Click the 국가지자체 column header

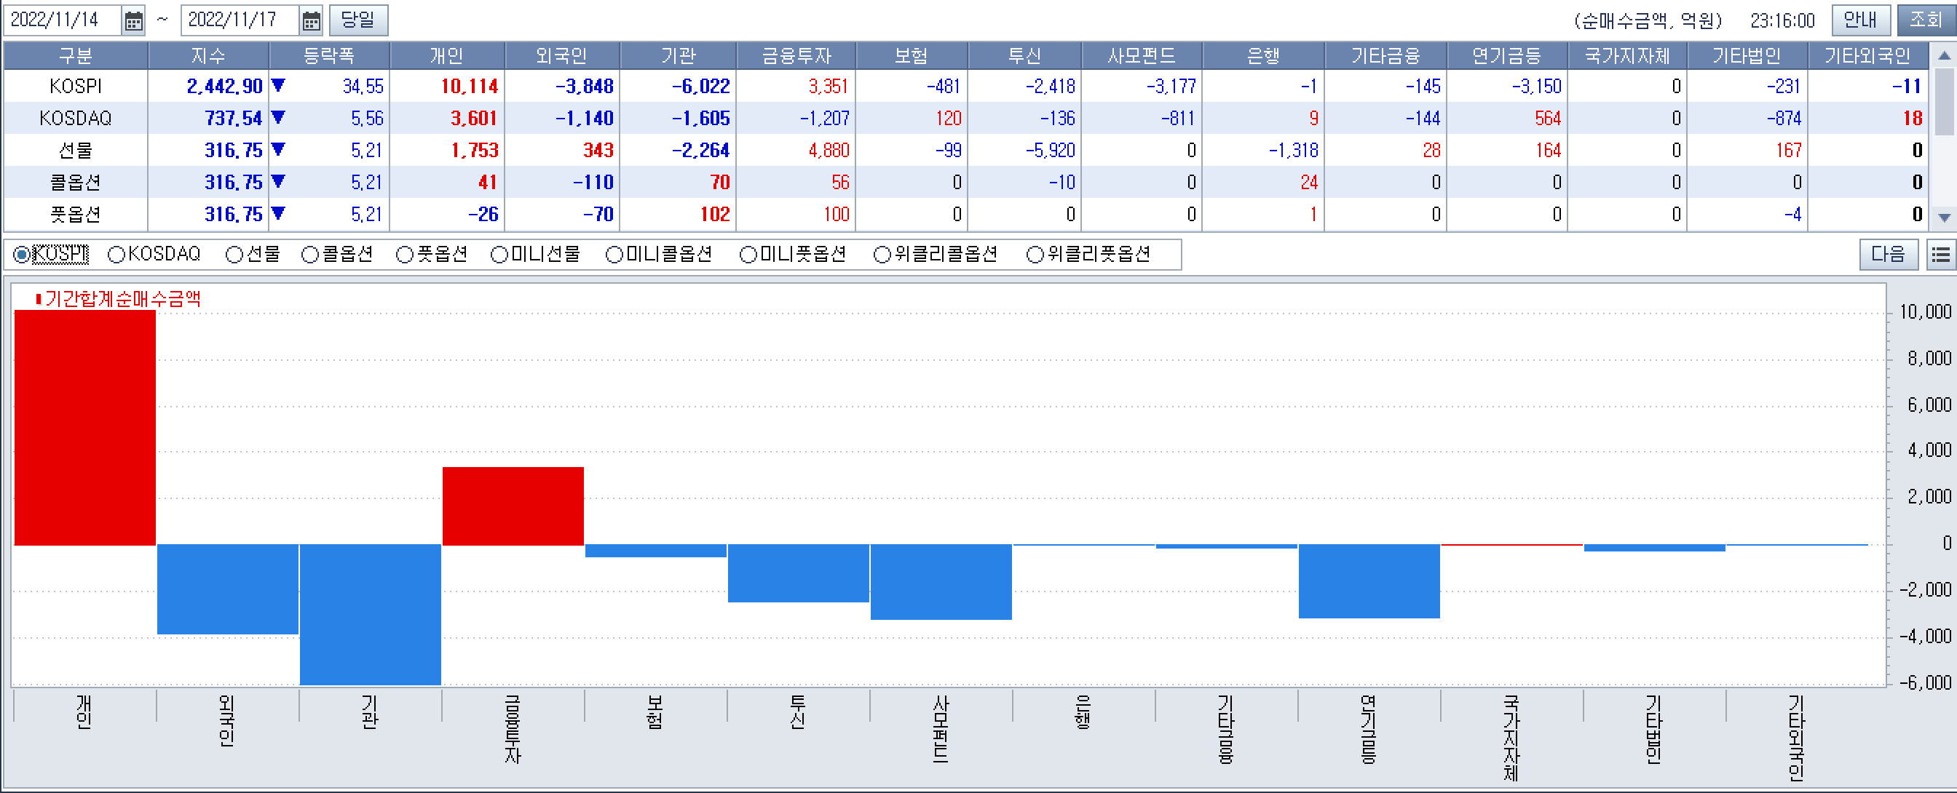click(x=1627, y=55)
